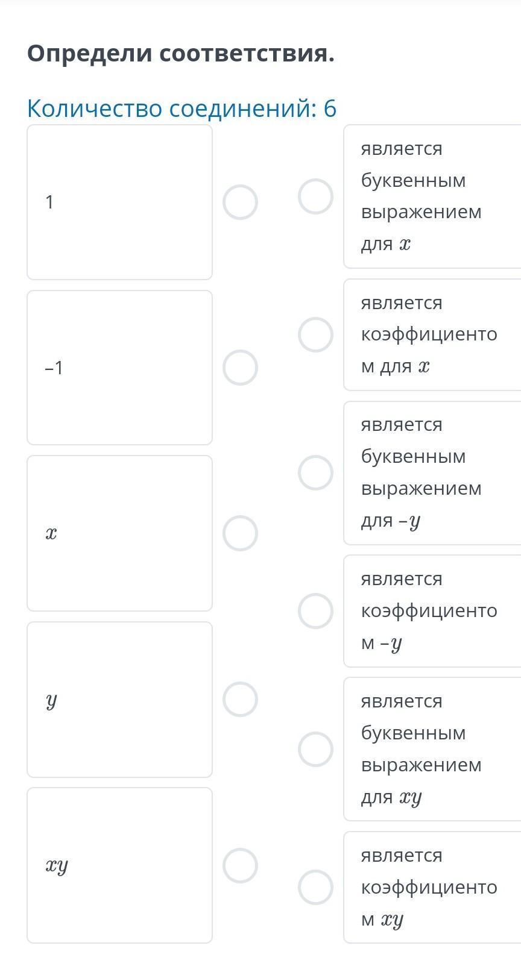Select circle for 'буквенным выражением для x'
The height and width of the screenshot is (975, 521).
coord(315,196)
